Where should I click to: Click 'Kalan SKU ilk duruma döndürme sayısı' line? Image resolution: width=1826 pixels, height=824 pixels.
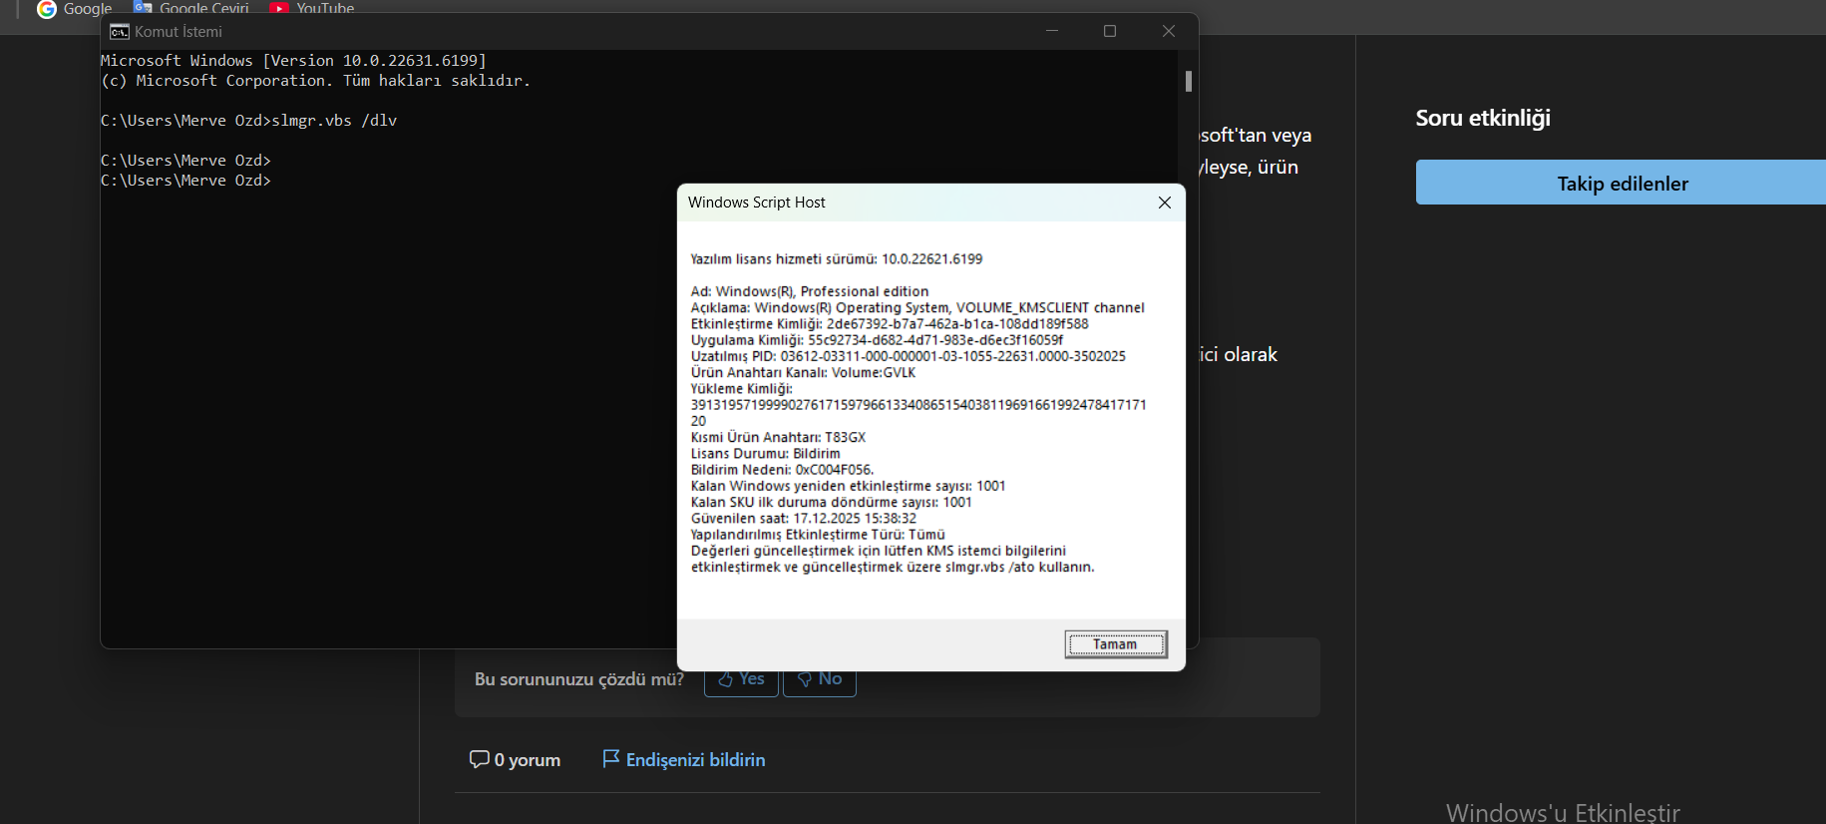click(832, 502)
